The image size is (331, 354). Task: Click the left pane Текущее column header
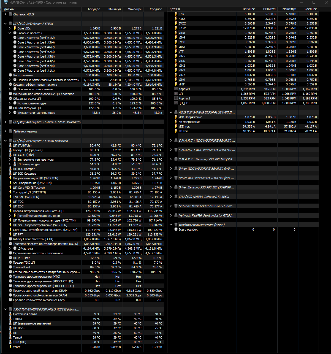(x=92, y=9)
